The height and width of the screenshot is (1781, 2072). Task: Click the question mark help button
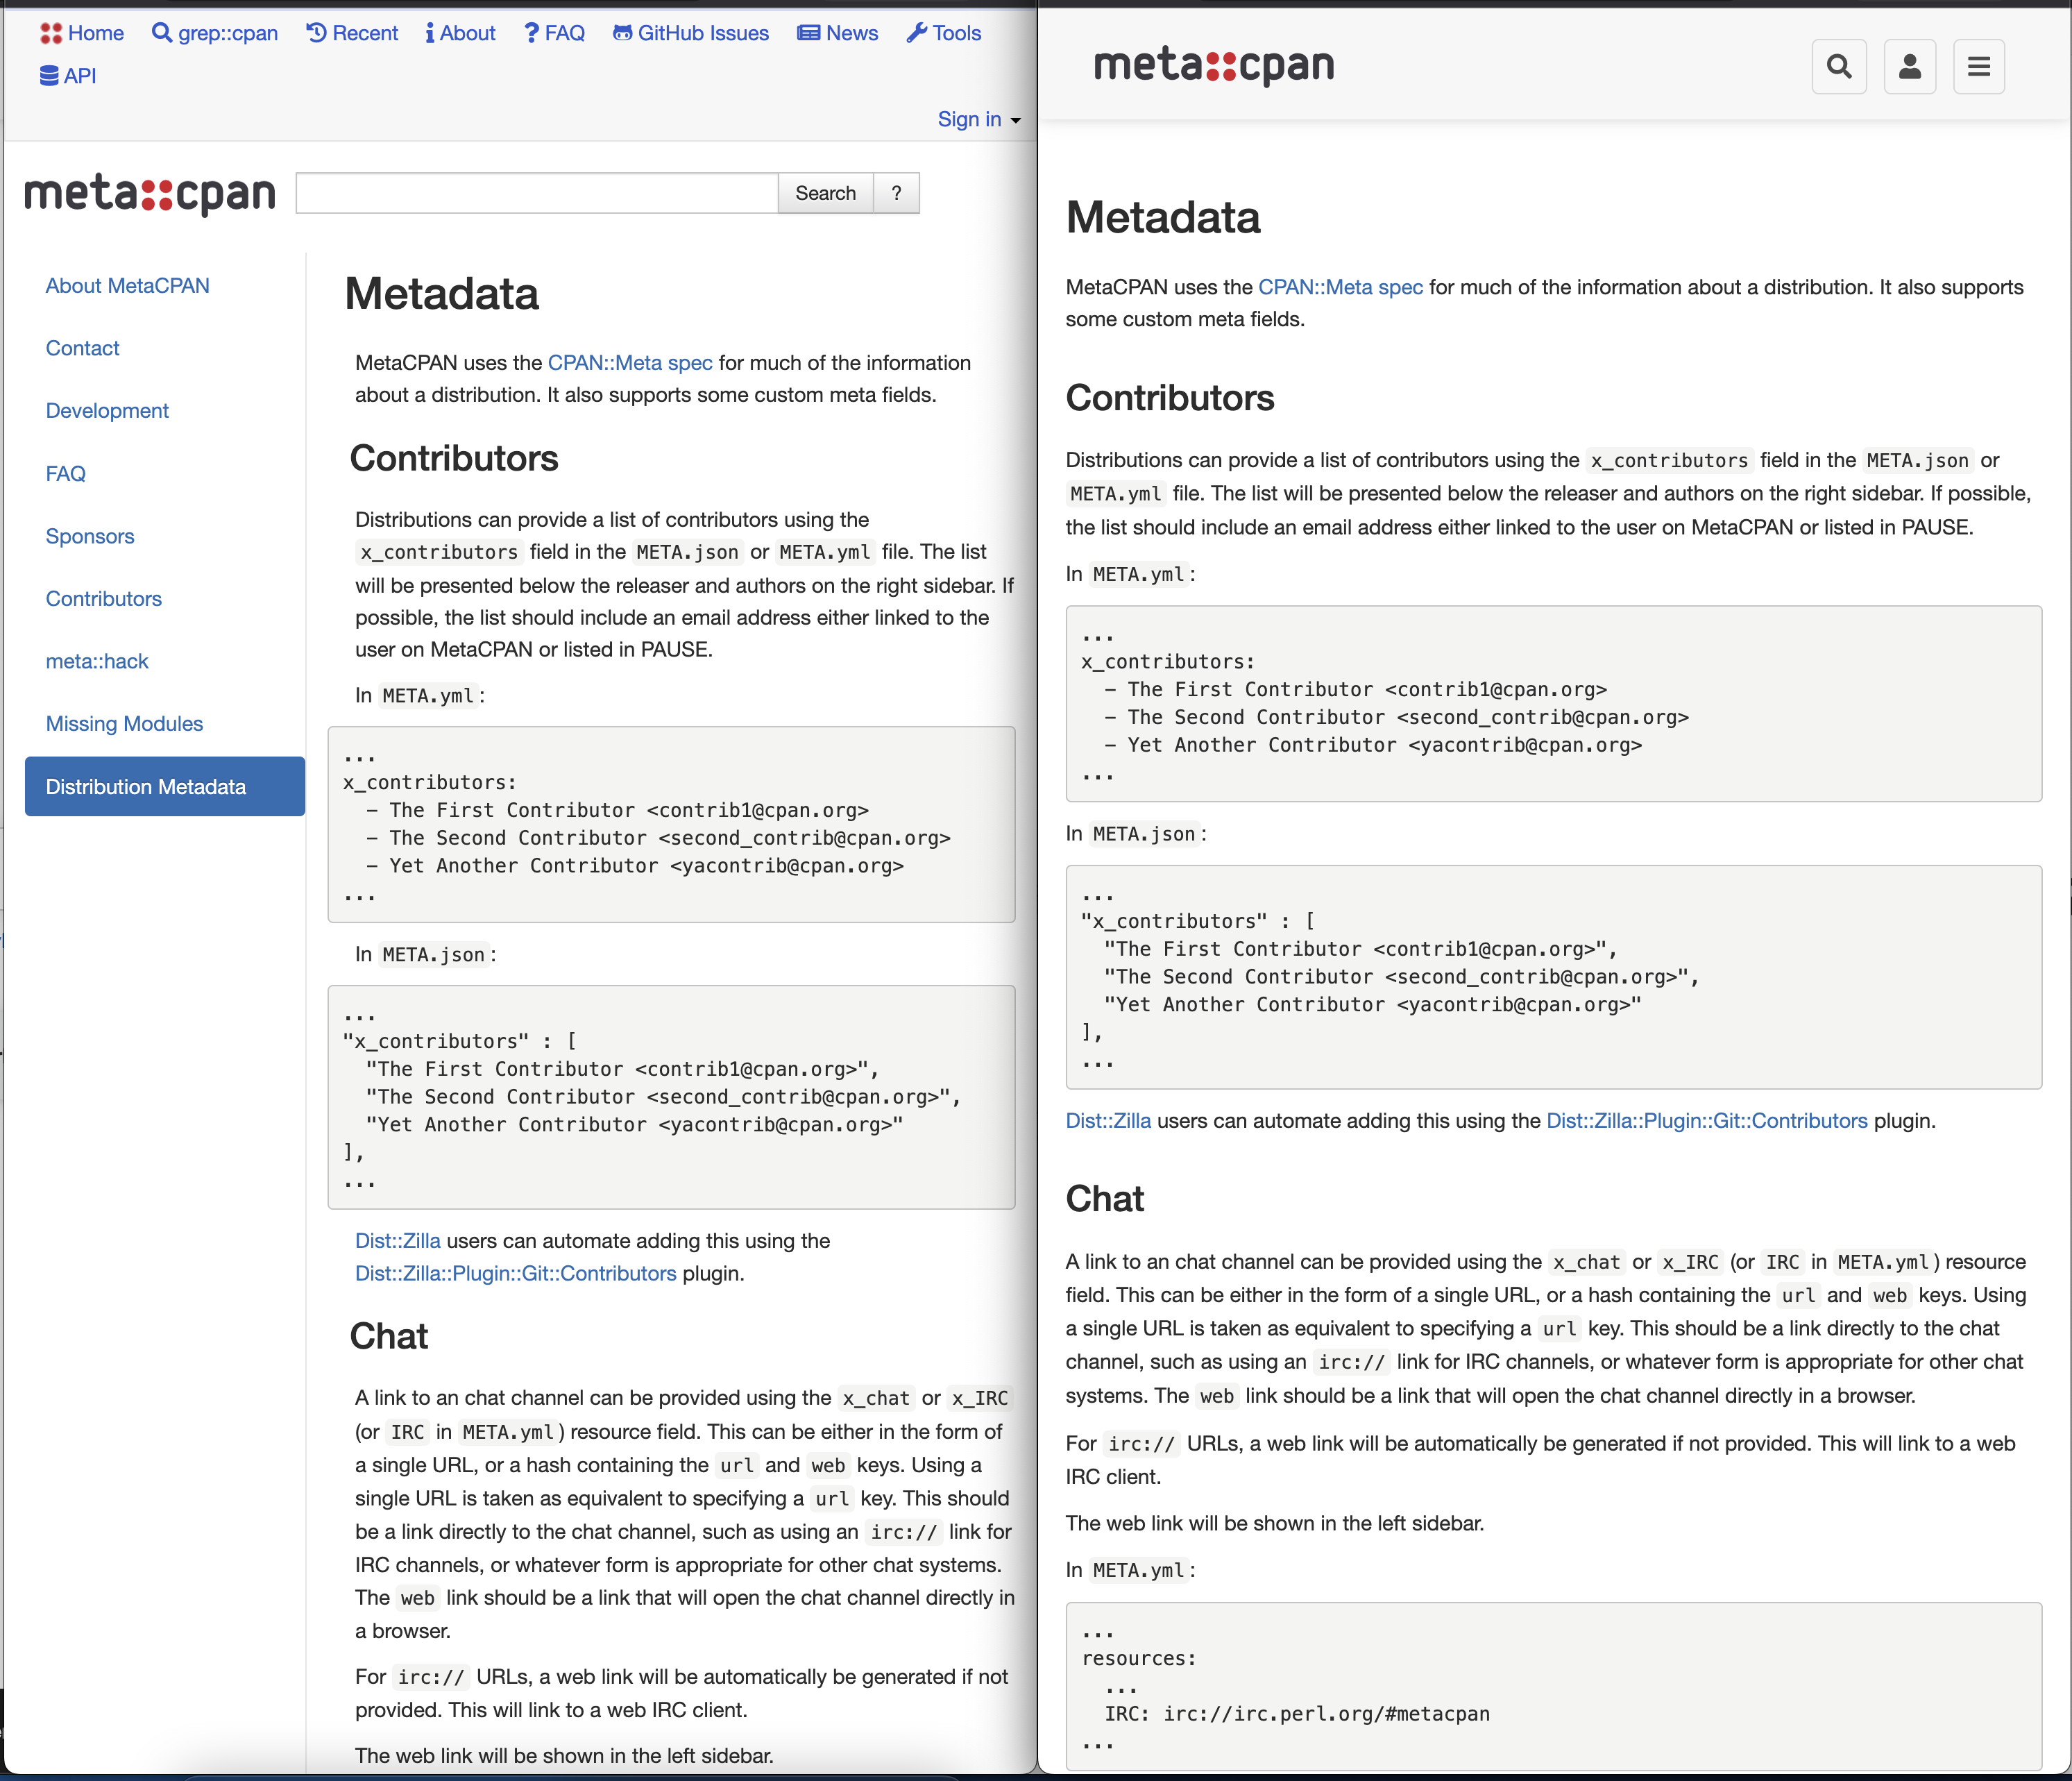pos(896,192)
